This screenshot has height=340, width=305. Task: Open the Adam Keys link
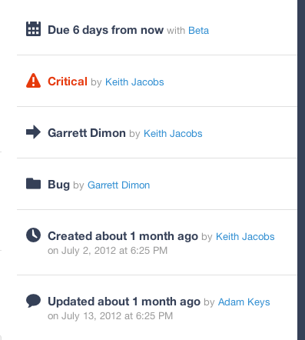click(244, 302)
